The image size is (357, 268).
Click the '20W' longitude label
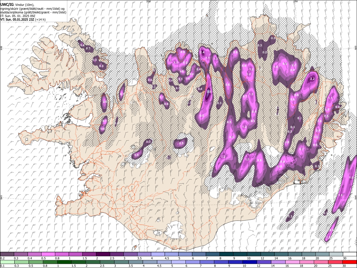[x=148, y=1]
